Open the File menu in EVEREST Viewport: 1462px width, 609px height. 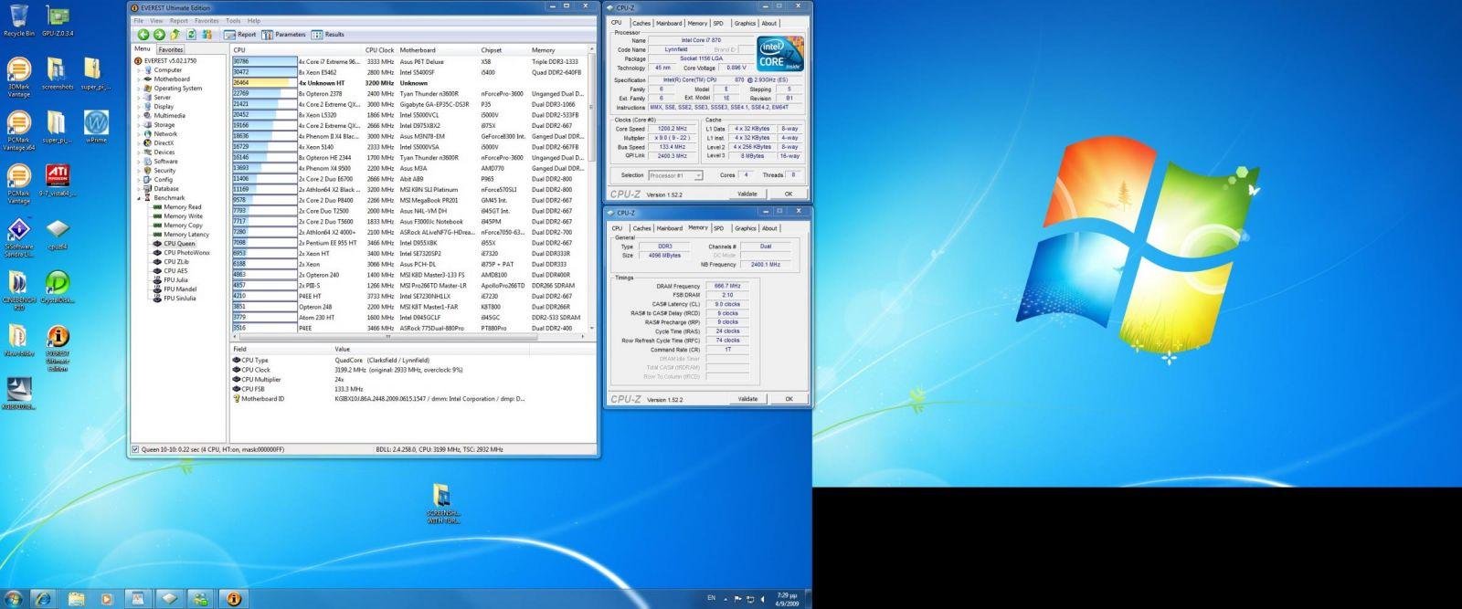pyautogui.click(x=139, y=21)
